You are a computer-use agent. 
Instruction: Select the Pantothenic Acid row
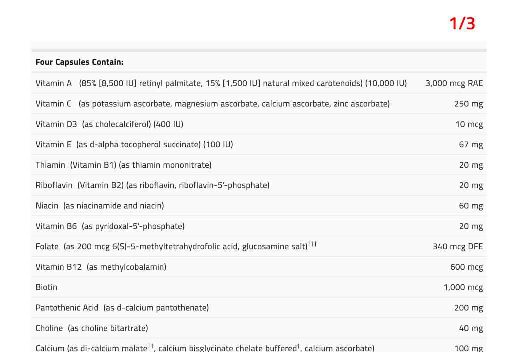click(x=259, y=308)
